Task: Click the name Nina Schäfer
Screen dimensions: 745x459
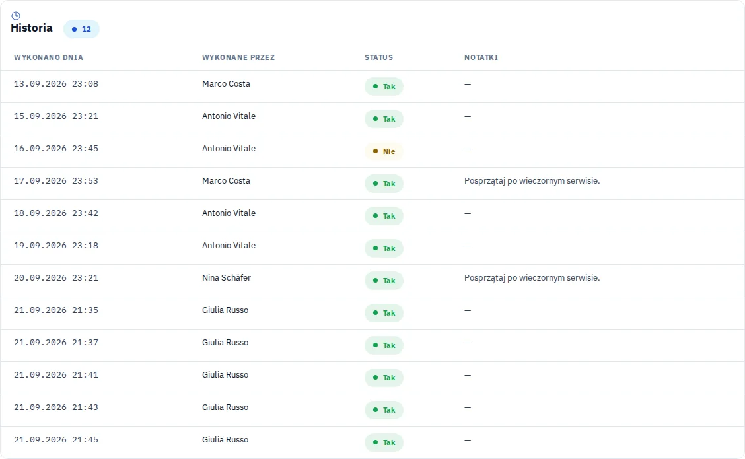Action: click(x=226, y=277)
